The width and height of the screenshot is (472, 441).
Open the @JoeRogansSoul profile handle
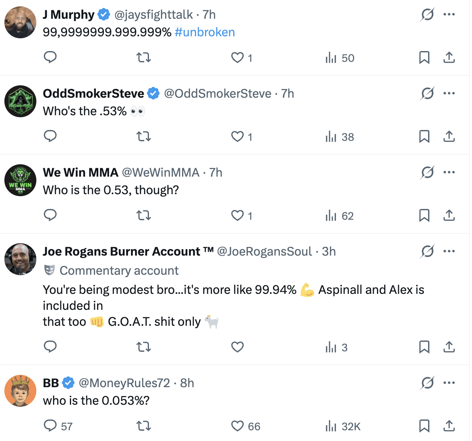pyautogui.click(x=264, y=252)
